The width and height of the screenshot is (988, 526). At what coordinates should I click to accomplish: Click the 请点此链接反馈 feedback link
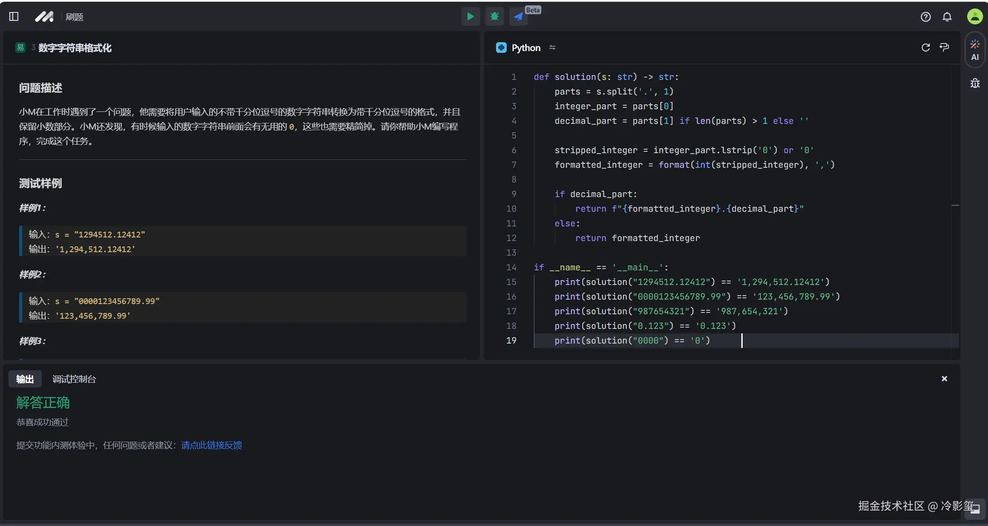[212, 445]
